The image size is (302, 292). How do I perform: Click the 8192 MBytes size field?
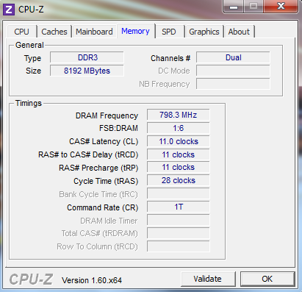point(87,71)
